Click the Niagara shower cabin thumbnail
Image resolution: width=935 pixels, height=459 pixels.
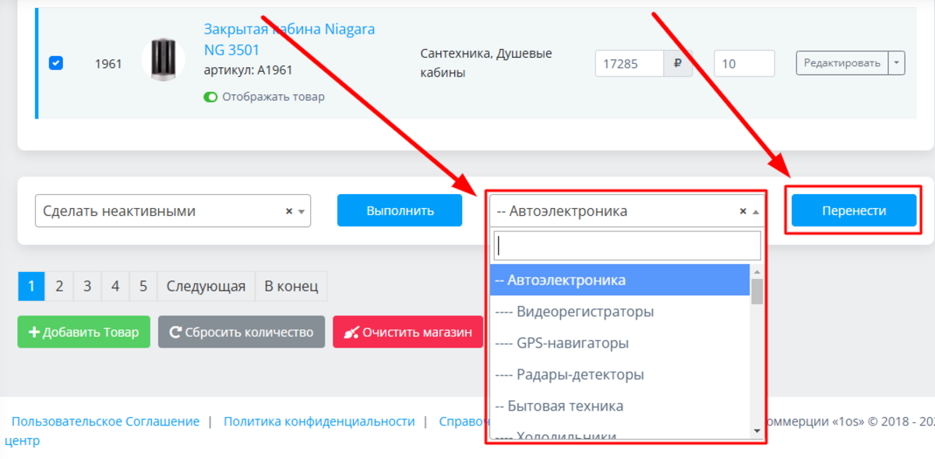(x=164, y=61)
